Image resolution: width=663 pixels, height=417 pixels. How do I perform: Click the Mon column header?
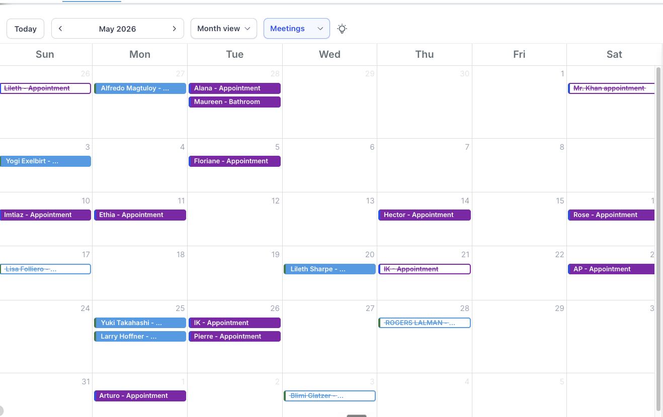click(140, 54)
